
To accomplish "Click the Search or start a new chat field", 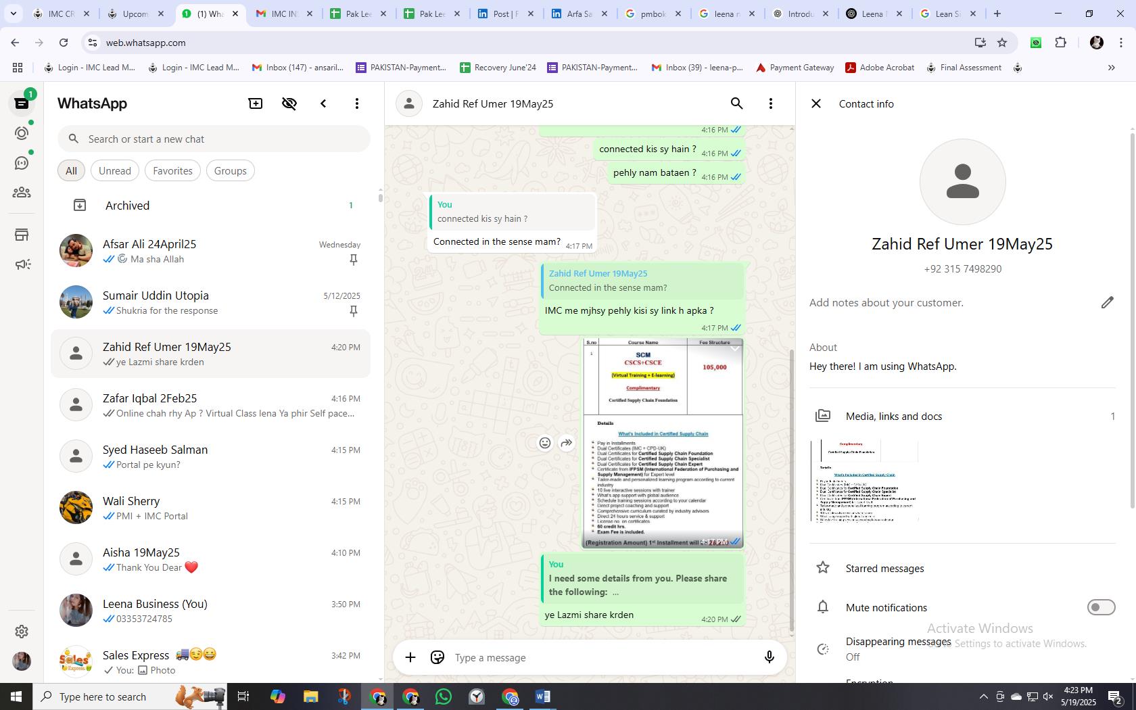I will [x=214, y=139].
